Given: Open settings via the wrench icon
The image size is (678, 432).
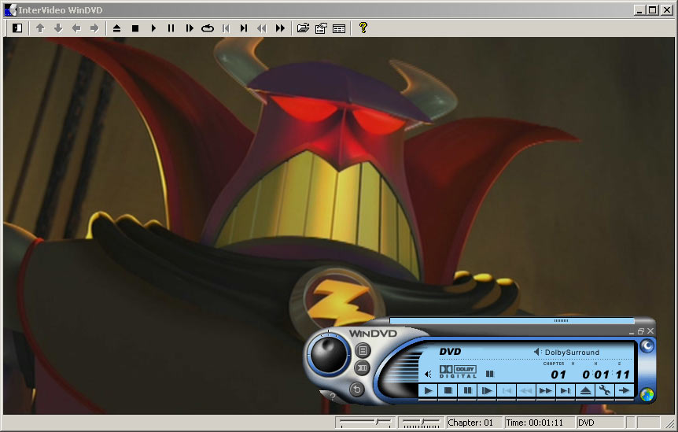Looking at the screenshot, I should point(605,391).
